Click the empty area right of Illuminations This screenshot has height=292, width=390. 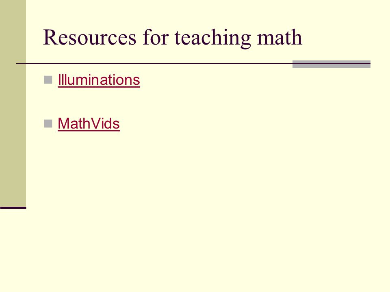249,80
